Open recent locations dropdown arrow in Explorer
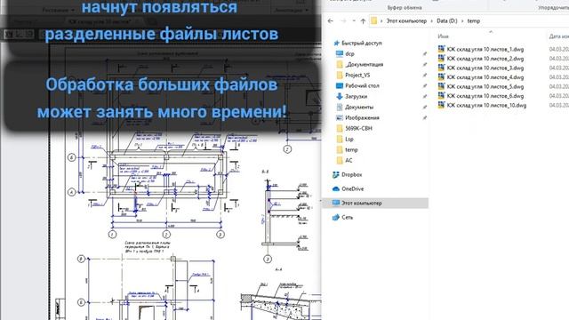The width and height of the screenshot is (569, 320). [x=354, y=21]
